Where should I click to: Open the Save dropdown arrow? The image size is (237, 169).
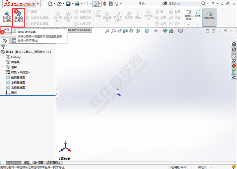tap(73, 4)
